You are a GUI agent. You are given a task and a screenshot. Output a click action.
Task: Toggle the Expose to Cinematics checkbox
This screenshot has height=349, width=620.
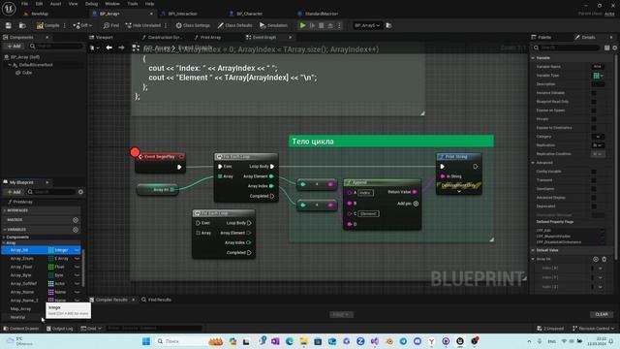[x=594, y=128]
